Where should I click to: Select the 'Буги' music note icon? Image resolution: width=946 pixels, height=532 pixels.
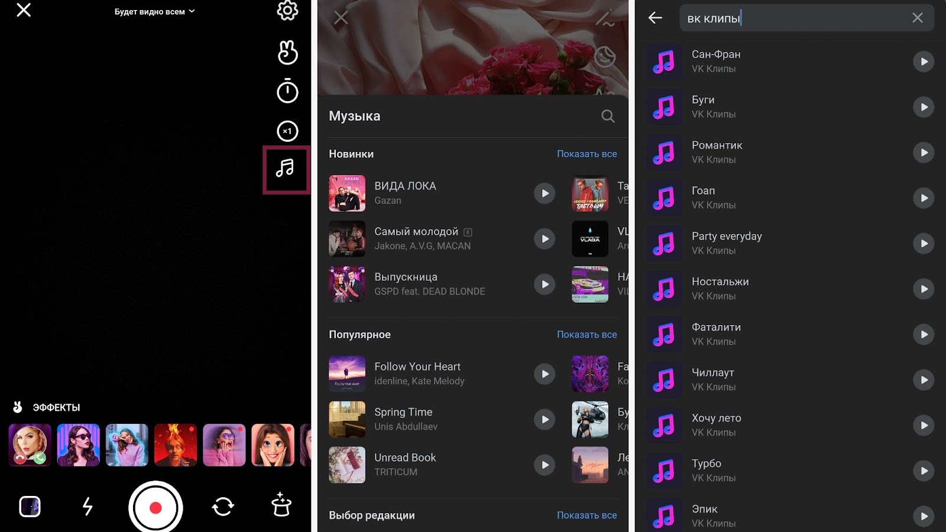663,107
